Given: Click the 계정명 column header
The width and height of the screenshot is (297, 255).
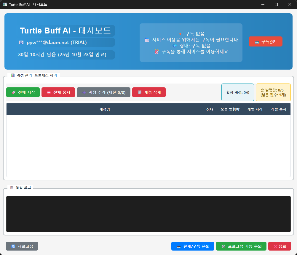Looking at the screenshot, I should point(105,109).
